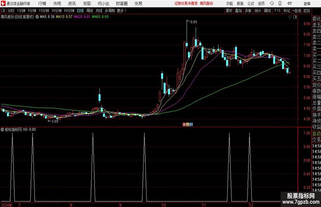
Task: Select the 周线 weekly period tab
Action: coord(90,11)
